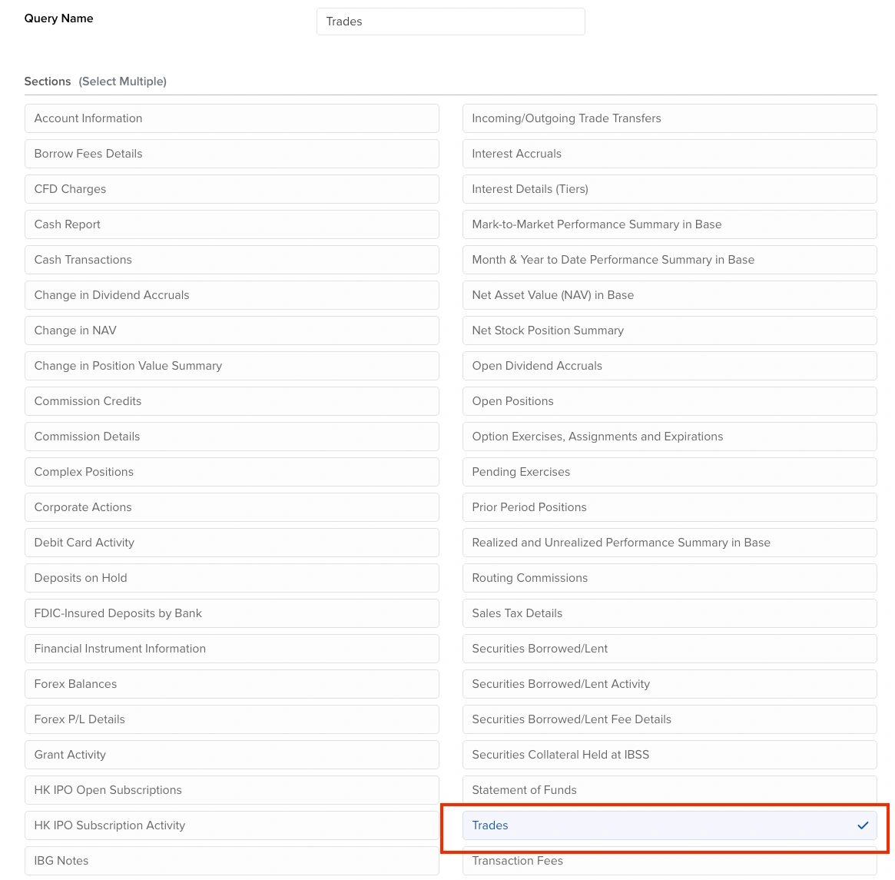Select Change in NAV section

point(231,330)
